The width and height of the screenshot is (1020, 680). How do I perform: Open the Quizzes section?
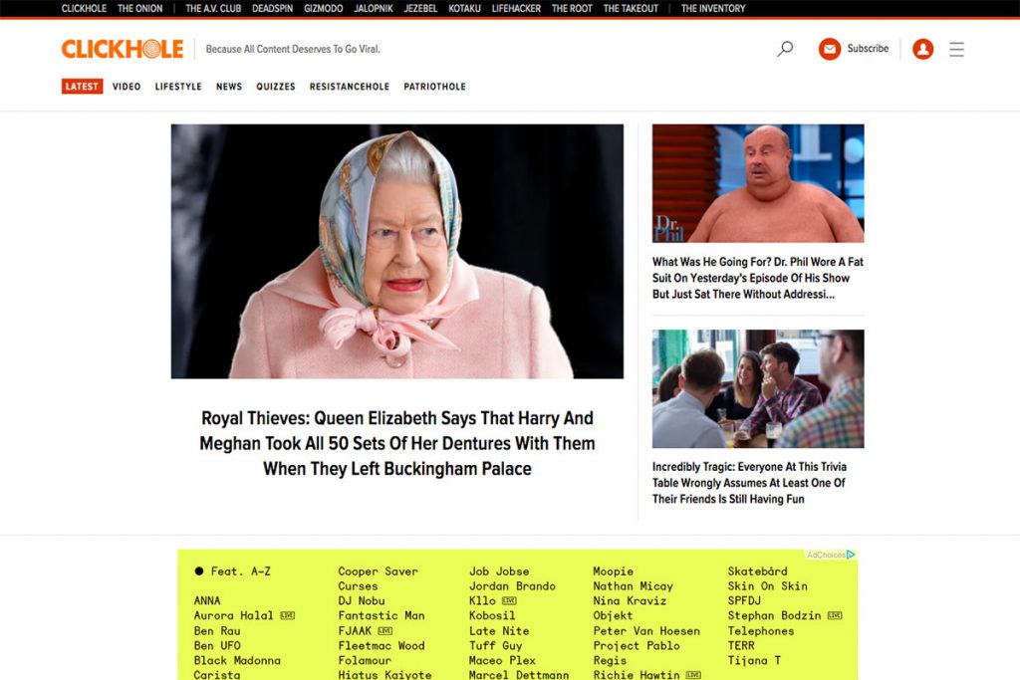click(276, 87)
